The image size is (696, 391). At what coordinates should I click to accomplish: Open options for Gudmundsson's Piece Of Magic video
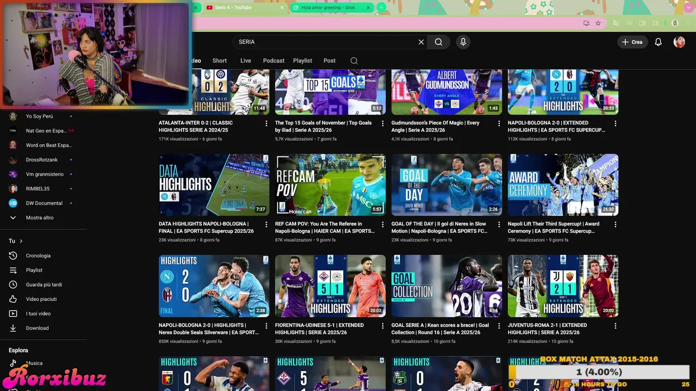click(x=499, y=124)
